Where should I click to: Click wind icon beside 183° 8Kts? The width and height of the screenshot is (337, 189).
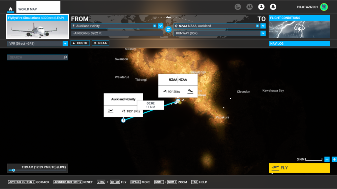(123, 111)
